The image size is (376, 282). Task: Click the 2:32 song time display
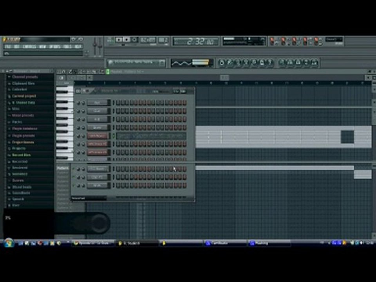[x=195, y=42]
